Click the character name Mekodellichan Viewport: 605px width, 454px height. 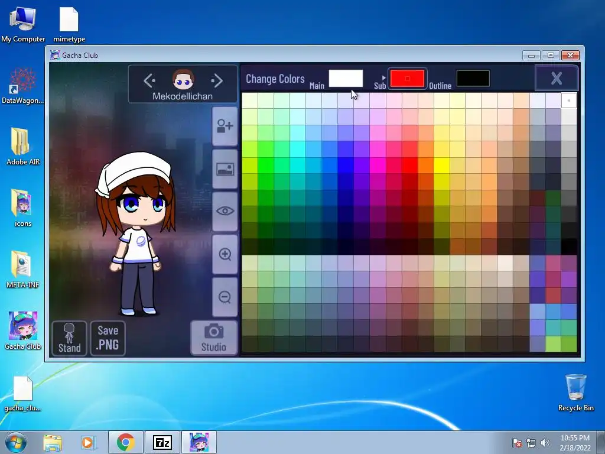pos(183,96)
